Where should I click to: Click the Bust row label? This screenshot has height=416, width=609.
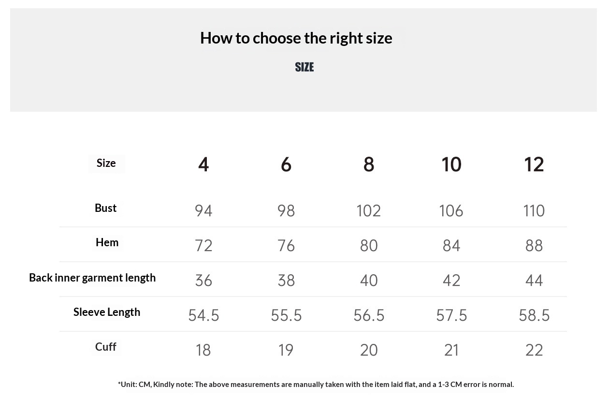(x=106, y=208)
